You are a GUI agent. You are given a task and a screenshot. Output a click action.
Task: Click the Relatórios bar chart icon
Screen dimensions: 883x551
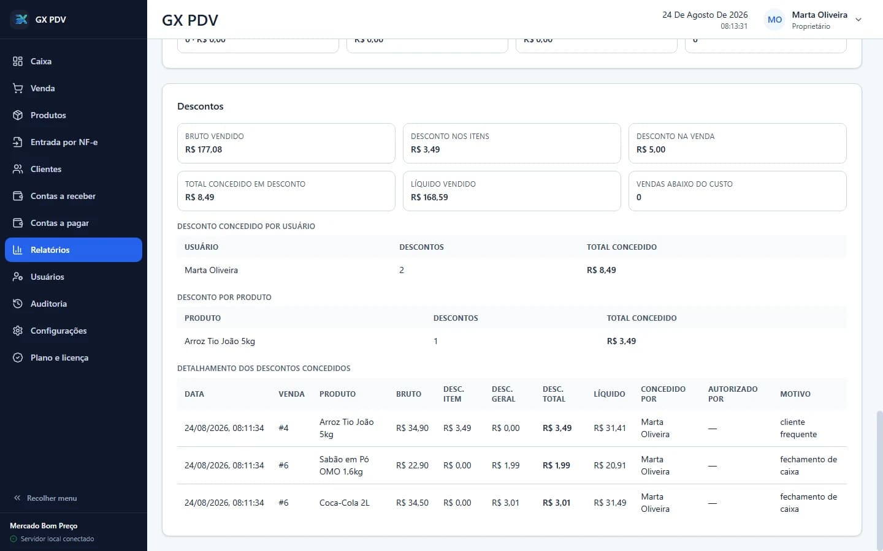pos(18,250)
